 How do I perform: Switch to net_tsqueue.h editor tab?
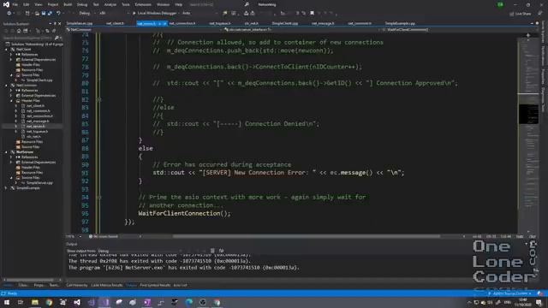point(220,23)
